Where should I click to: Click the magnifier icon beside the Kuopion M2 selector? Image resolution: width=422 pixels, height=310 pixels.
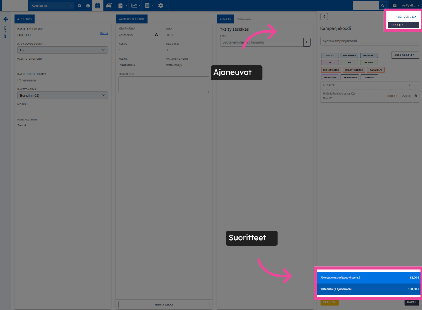(79, 6)
